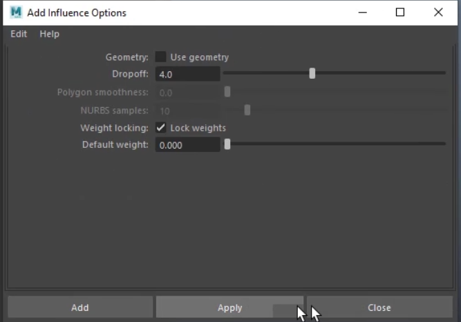
Task: Open the Help menu
Action: click(x=50, y=34)
